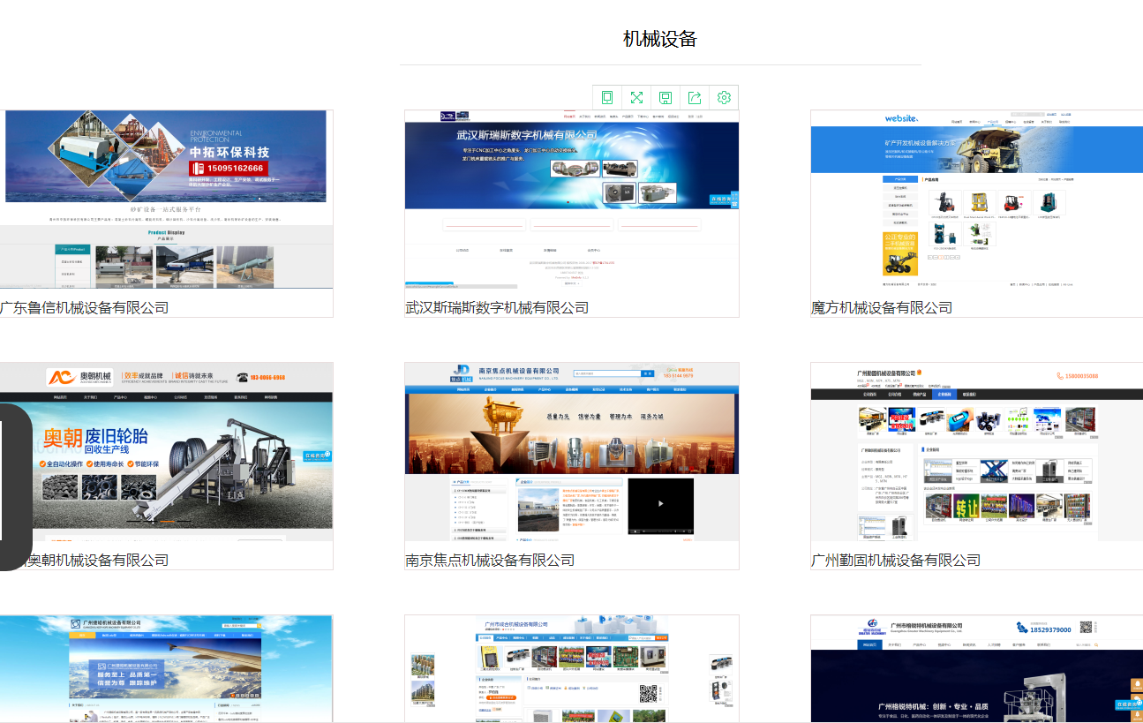Click the 魔方机械设备有限公司 title link
Viewport: 1143px width, 723px height.
pos(882,307)
